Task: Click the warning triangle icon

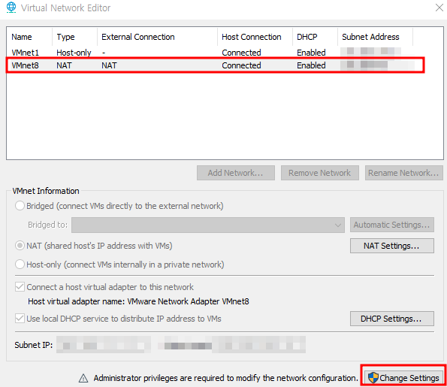Action: click(x=83, y=378)
